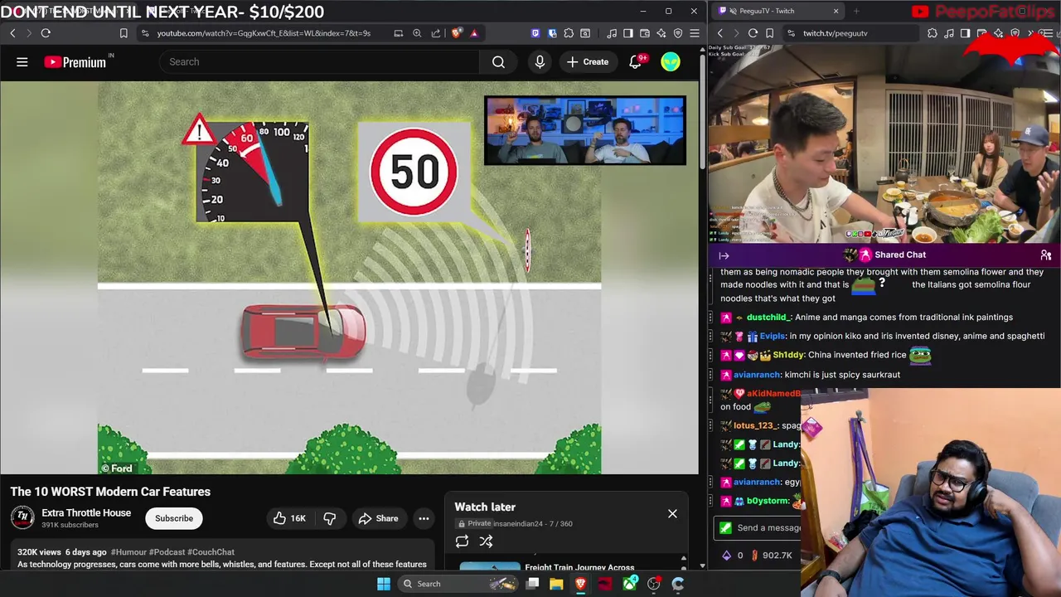Open OBS Studio from the taskbar
Viewport: 1061px width, 597px height.
pos(654,584)
